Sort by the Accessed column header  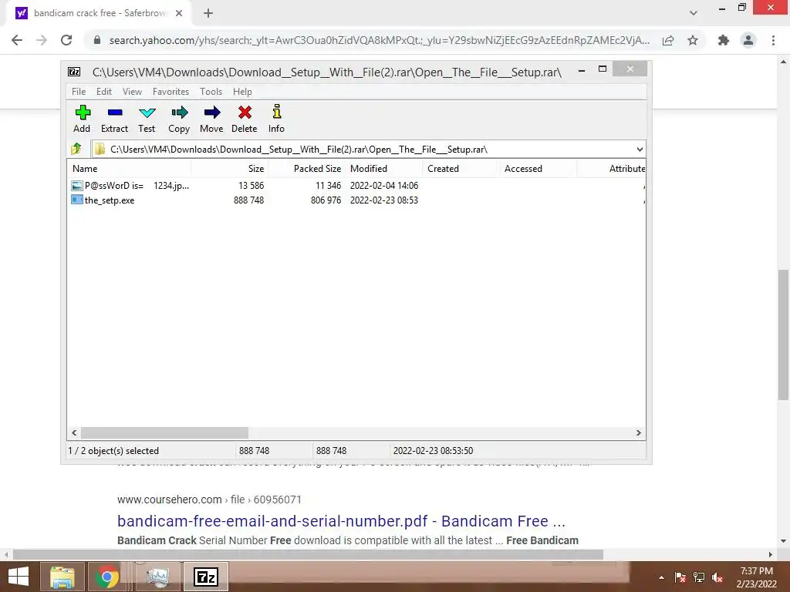pos(538,169)
